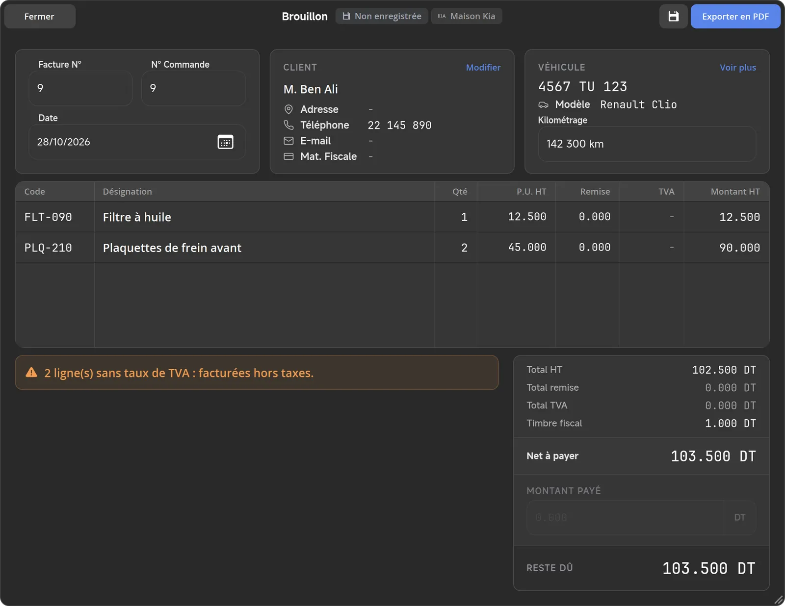Click the car icon beside Modèle
This screenshot has width=785, height=606.
(x=544, y=105)
